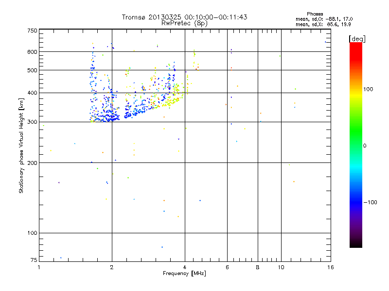
Task: Click the height axis tick "100" km
Action: coord(33,233)
